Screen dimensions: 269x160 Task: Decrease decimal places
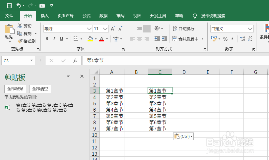coord(250,39)
